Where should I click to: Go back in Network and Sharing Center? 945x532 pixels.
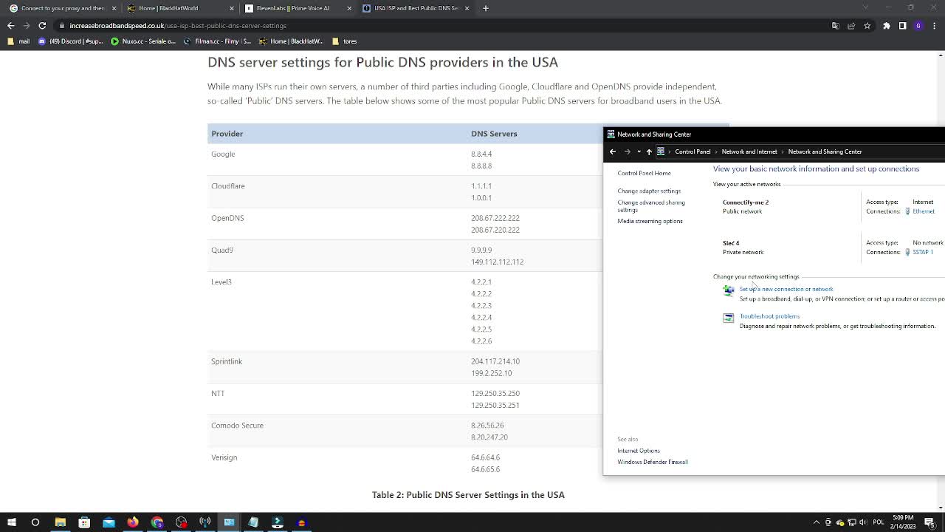613,151
